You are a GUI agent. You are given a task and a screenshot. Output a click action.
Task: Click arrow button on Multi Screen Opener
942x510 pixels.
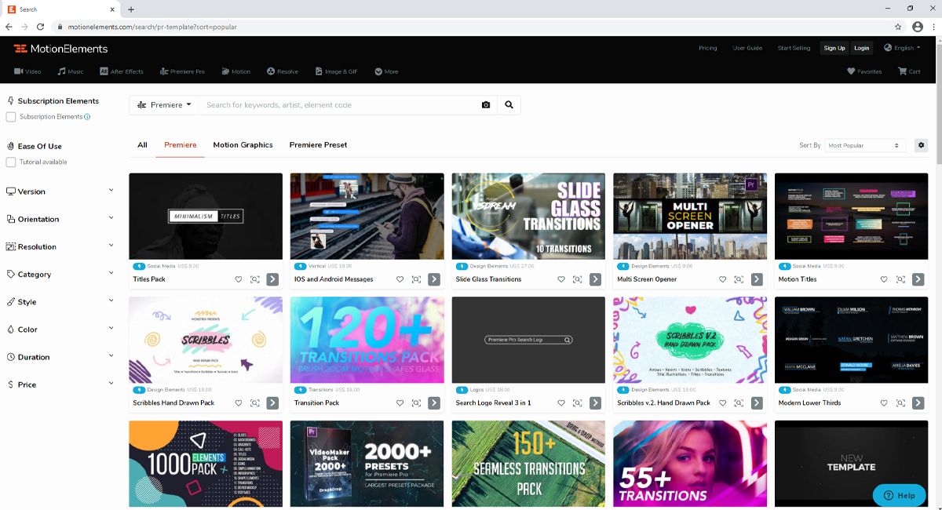click(x=757, y=279)
